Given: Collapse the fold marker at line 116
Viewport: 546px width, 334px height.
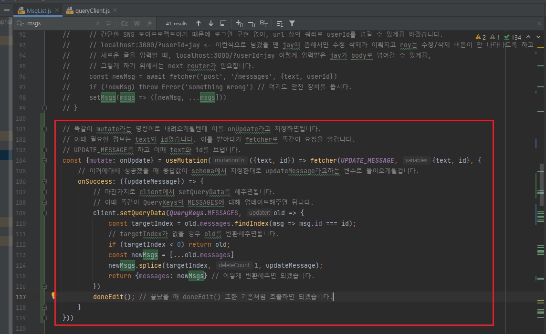Looking at the screenshot, I should tap(44, 286).
